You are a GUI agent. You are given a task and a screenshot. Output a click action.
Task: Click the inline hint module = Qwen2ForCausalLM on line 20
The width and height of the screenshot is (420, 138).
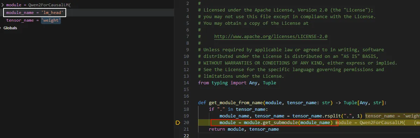(x=370, y=122)
